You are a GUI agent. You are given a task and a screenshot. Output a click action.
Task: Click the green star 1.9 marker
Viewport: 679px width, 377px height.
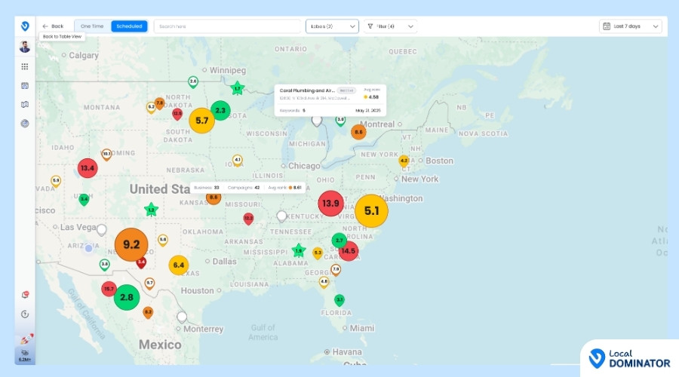[x=298, y=250]
